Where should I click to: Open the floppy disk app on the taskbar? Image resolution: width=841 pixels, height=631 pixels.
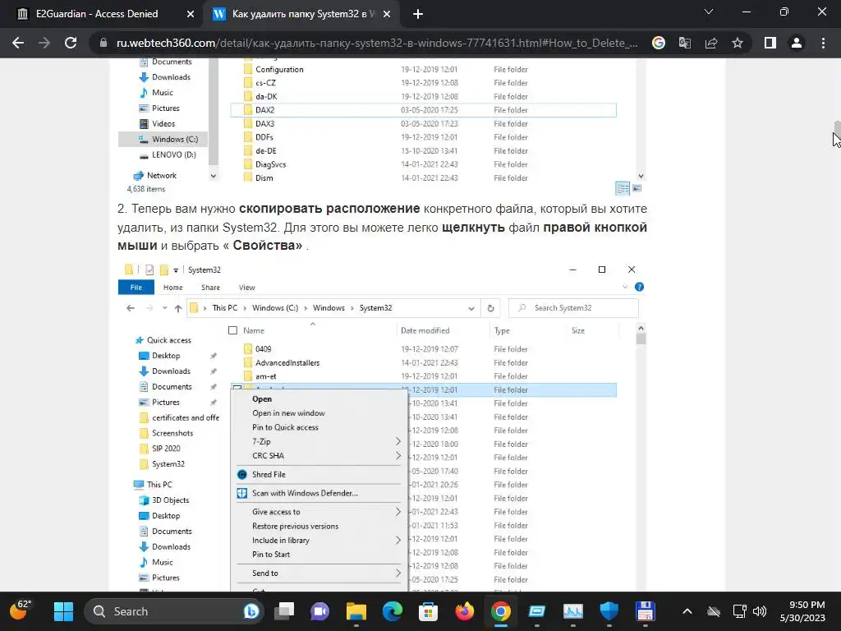[646, 611]
